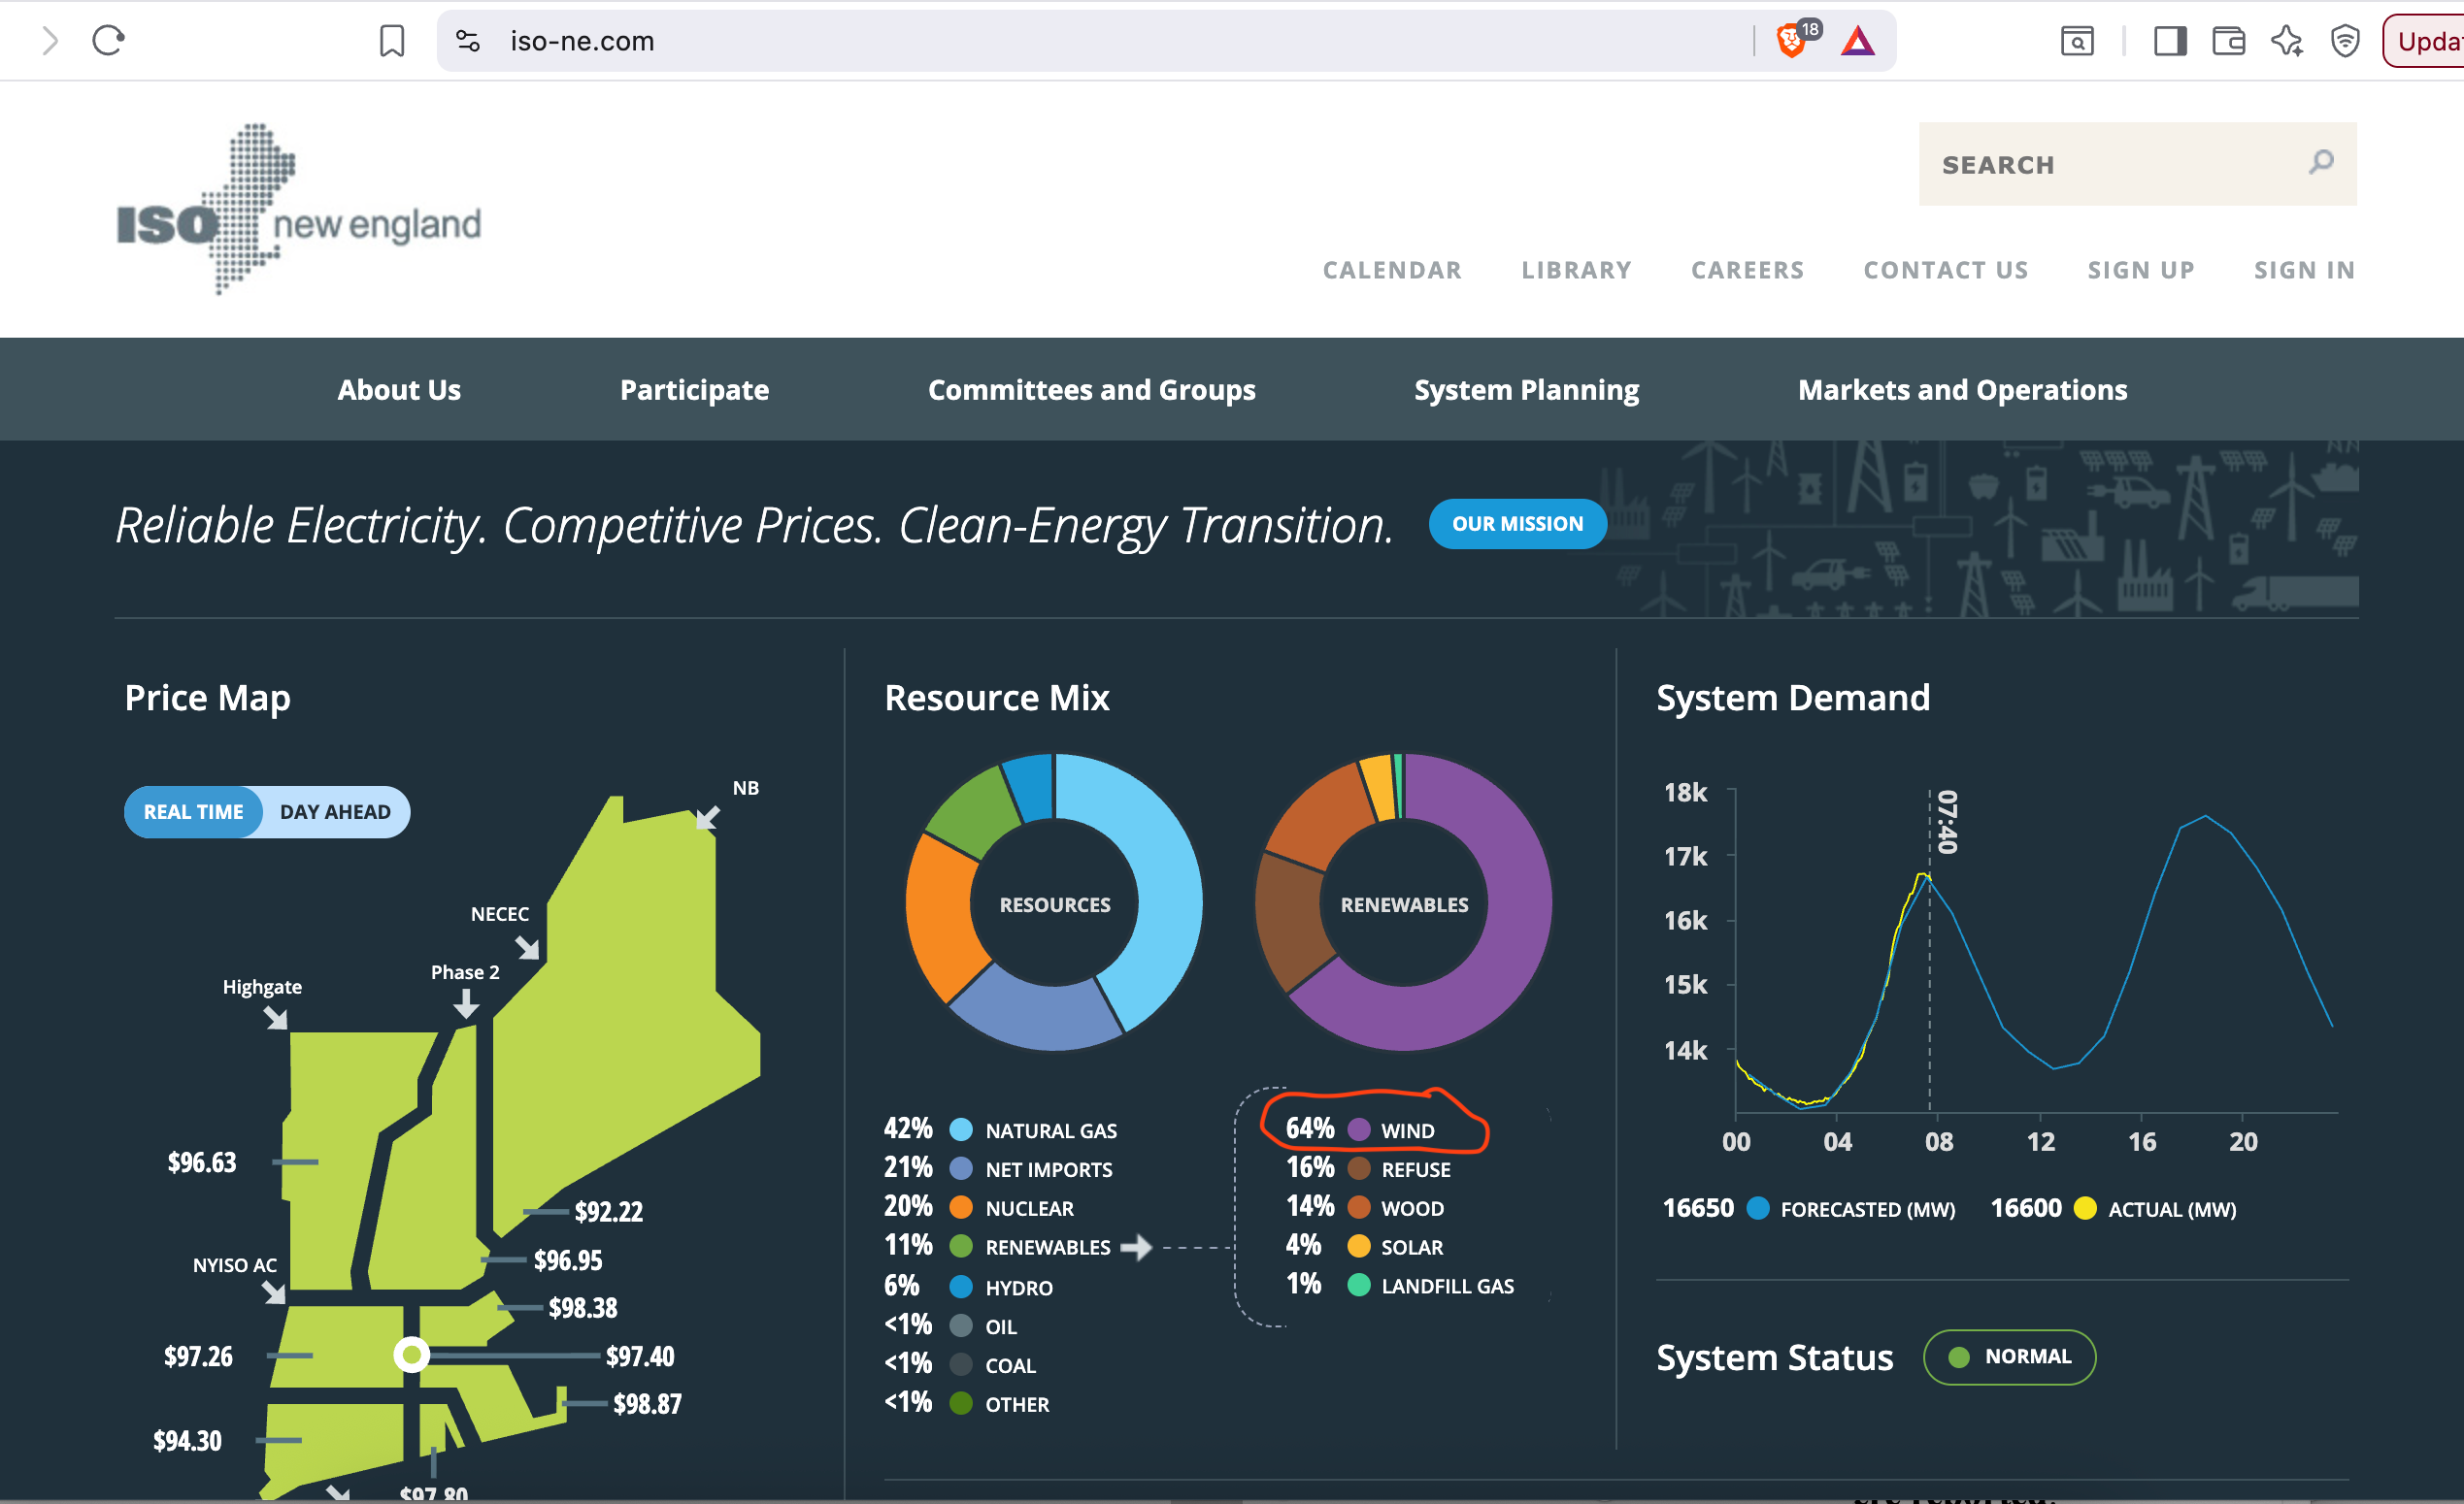Switch price map to Day Ahead
This screenshot has width=2464, height=1504.
(335, 811)
